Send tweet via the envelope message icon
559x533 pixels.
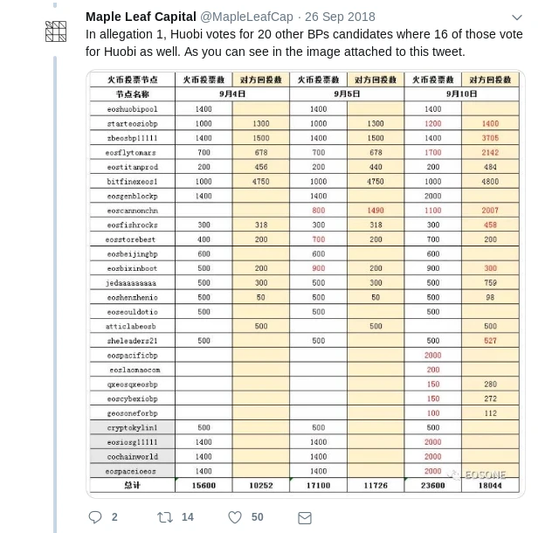pyautogui.click(x=304, y=518)
